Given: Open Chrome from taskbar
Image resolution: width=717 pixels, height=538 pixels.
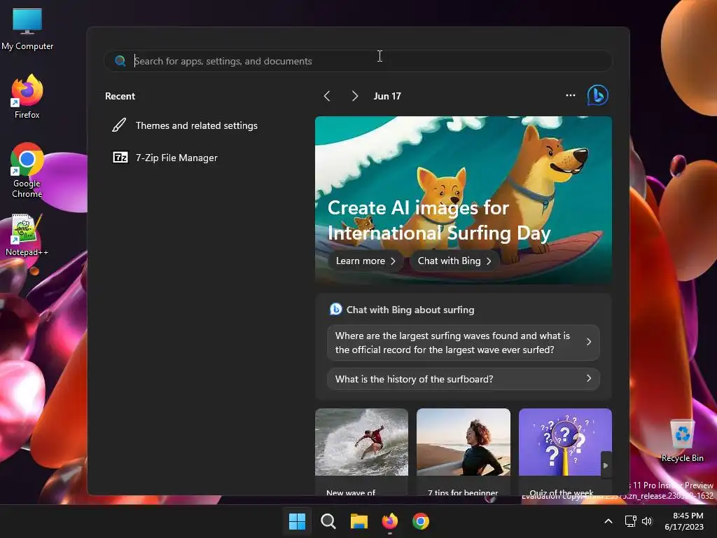Looking at the screenshot, I should point(421,521).
